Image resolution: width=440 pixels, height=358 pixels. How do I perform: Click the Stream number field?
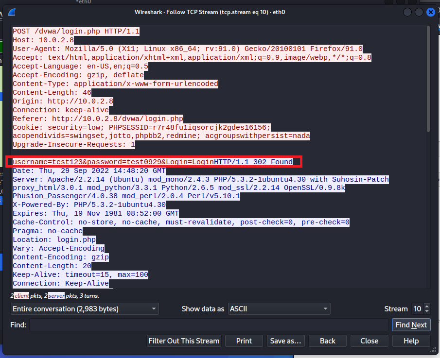click(417, 309)
